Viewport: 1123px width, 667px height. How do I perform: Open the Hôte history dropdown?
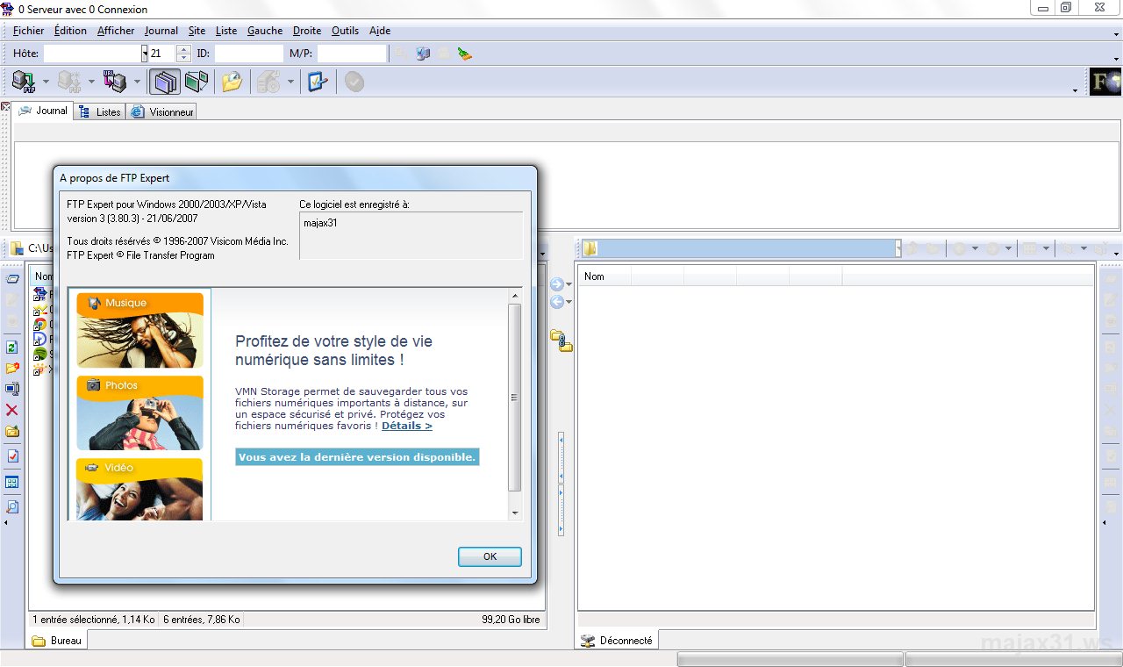pos(145,53)
